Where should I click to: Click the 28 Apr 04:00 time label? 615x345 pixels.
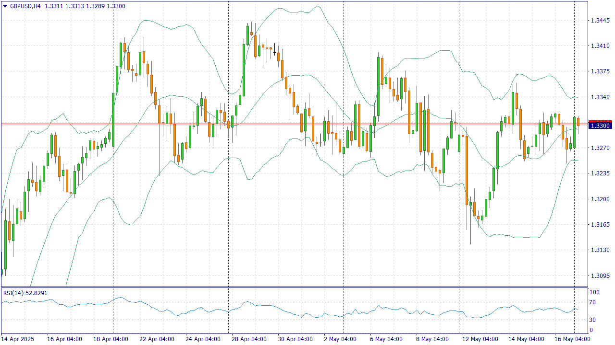(249, 339)
